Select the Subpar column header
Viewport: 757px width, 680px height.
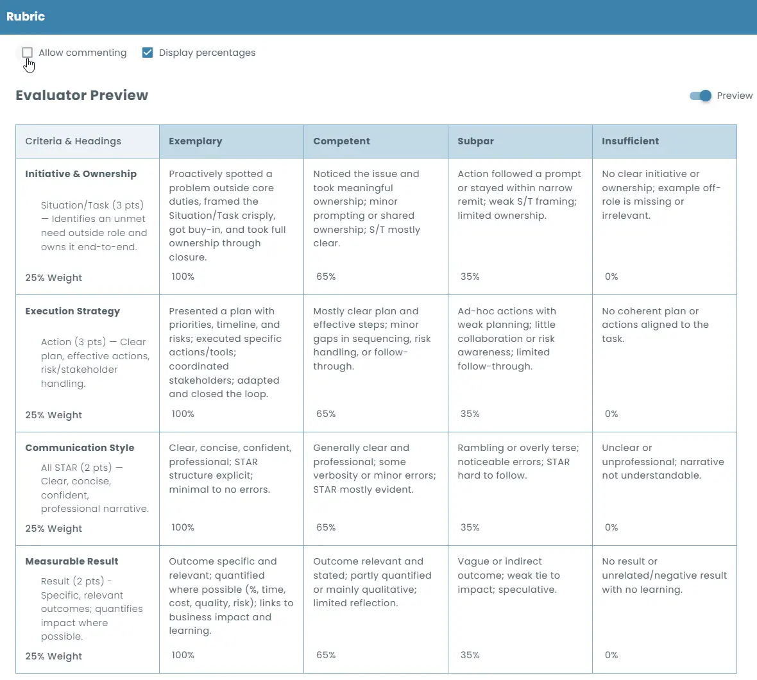click(475, 141)
